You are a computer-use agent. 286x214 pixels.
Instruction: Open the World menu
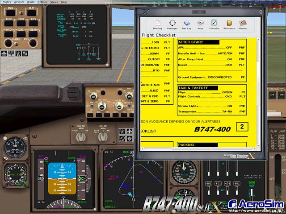(x=30, y=2)
